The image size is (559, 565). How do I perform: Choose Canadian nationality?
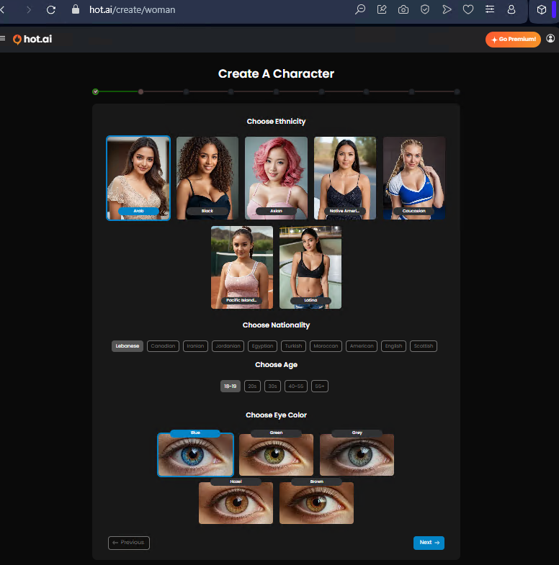click(163, 346)
